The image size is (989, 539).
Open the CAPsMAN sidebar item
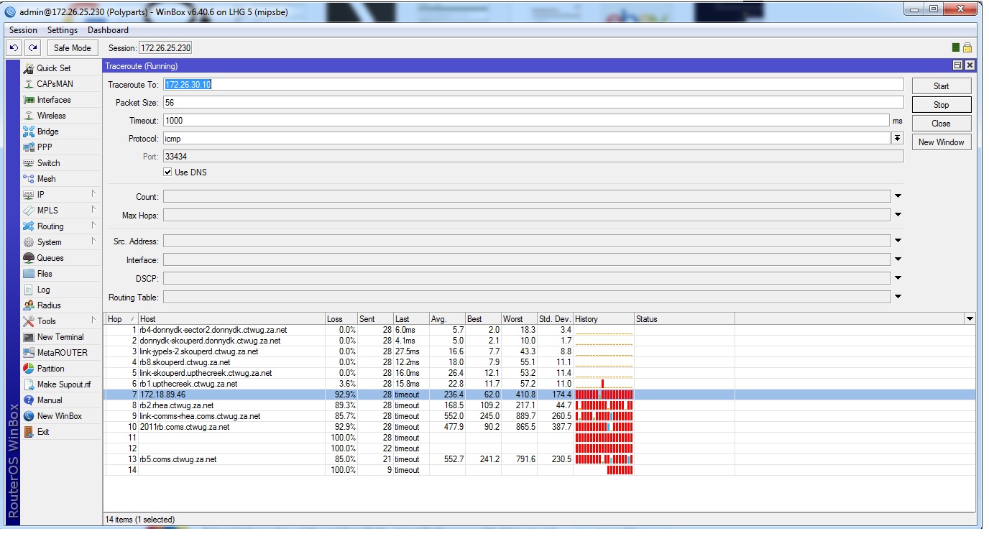point(55,84)
